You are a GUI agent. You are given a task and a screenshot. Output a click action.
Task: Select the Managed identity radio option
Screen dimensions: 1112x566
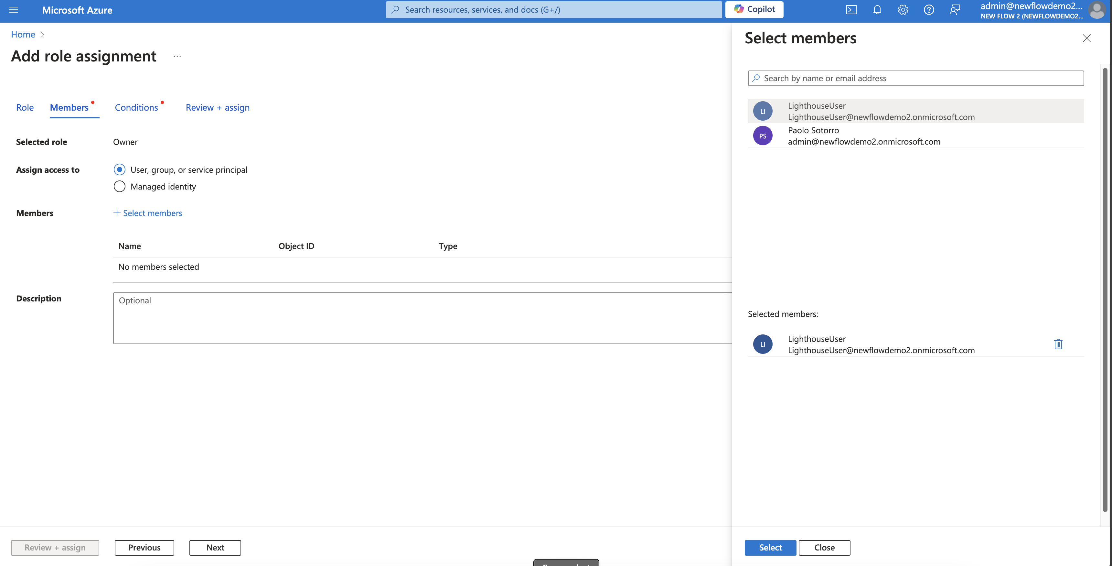click(x=120, y=186)
